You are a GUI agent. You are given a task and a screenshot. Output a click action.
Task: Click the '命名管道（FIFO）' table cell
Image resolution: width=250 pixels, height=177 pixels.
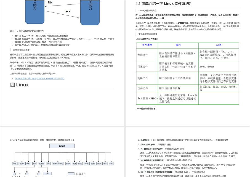pos(148,98)
